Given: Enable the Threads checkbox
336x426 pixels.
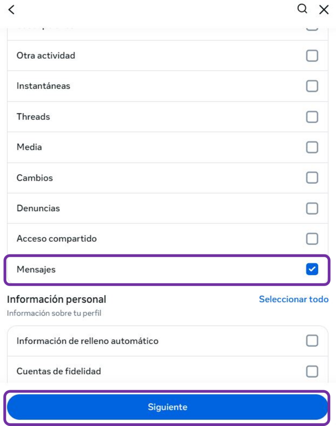Looking at the screenshot, I should click(x=313, y=117).
